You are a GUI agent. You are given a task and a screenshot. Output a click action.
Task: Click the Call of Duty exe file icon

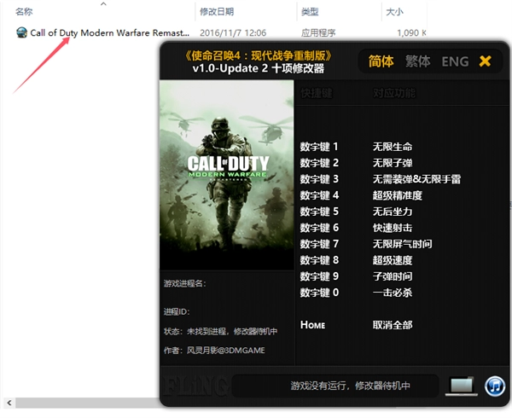[x=21, y=33]
